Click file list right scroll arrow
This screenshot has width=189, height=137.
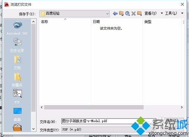pos(182,107)
